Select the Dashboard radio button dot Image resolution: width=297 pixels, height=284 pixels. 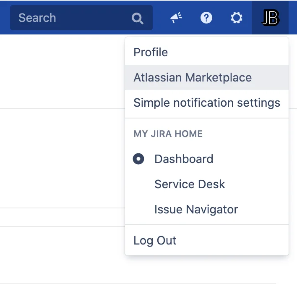[138, 159]
